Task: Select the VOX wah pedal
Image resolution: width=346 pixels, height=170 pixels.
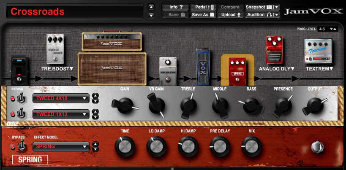Action: click(203, 67)
